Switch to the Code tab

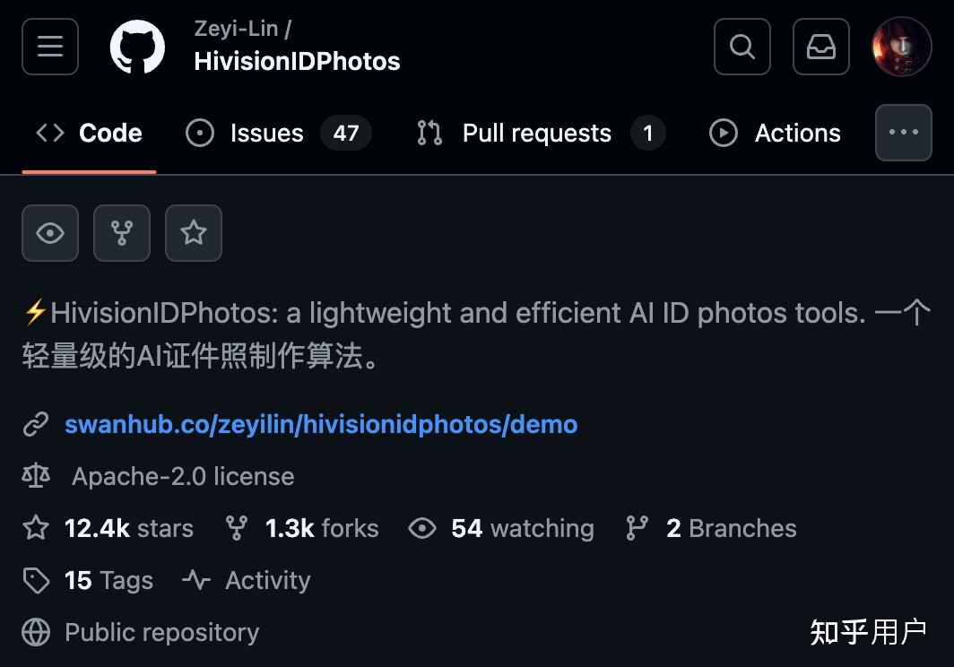90,133
